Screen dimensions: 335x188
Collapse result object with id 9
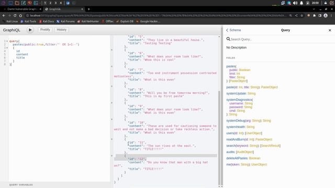[111, 103]
